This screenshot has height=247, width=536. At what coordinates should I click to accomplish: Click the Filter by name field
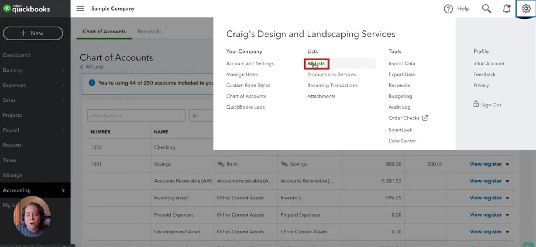click(136, 116)
